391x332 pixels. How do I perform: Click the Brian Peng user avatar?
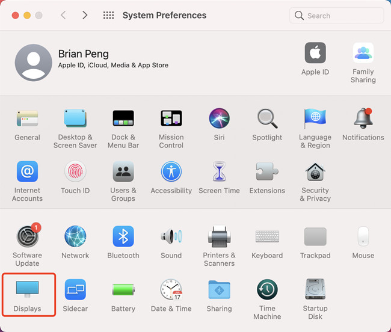(x=34, y=63)
